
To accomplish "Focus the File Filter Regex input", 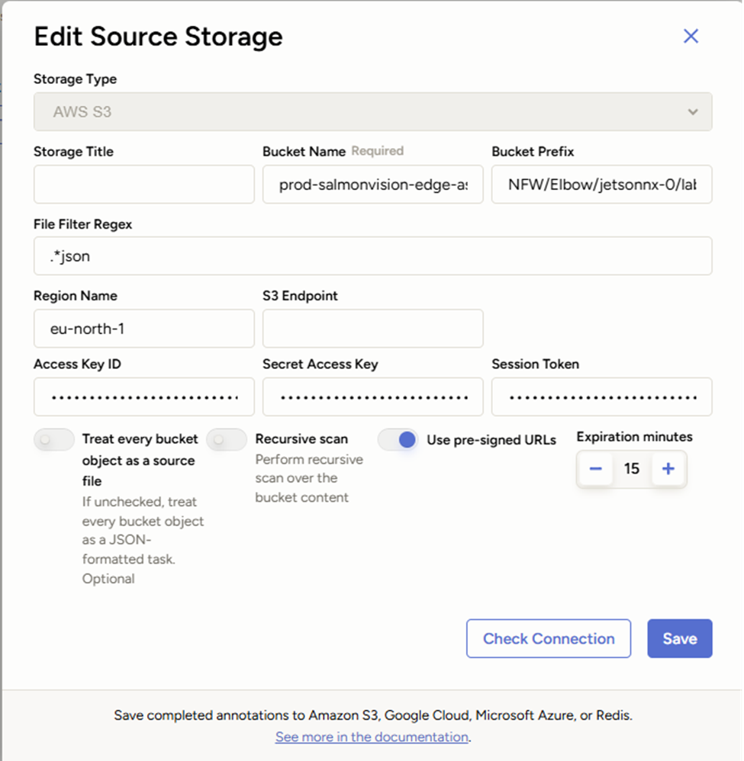I will [x=372, y=255].
